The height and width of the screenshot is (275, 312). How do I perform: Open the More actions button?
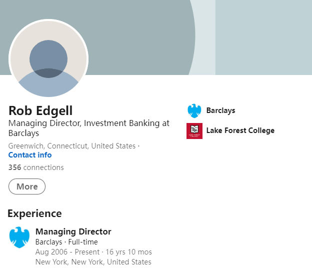[x=27, y=186]
